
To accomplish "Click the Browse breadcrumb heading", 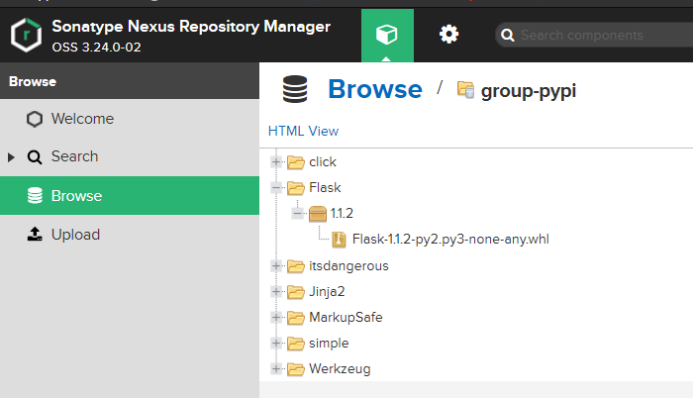I will (374, 89).
